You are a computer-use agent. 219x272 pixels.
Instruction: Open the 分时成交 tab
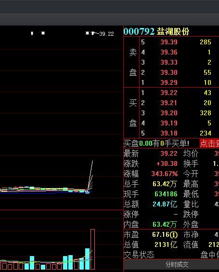[x=177, y=265]
